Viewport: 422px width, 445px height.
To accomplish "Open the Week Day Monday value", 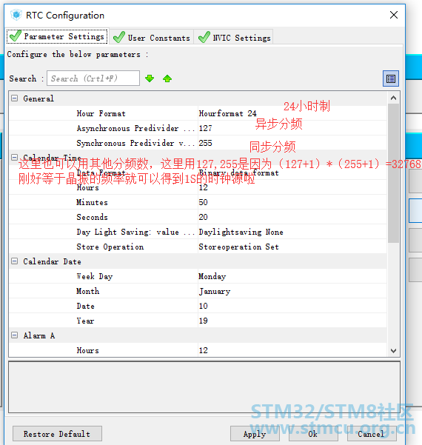I will click(212, 276).
